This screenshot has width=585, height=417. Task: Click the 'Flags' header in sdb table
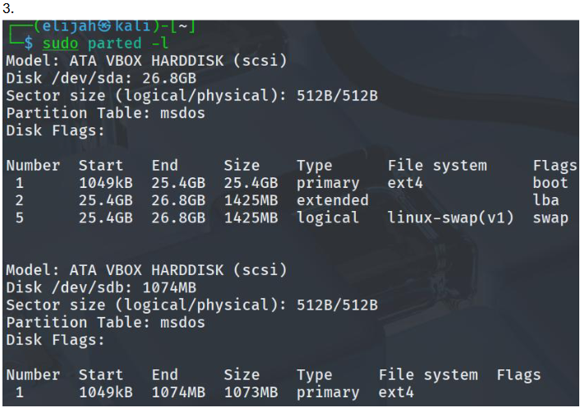coord(518,375)
